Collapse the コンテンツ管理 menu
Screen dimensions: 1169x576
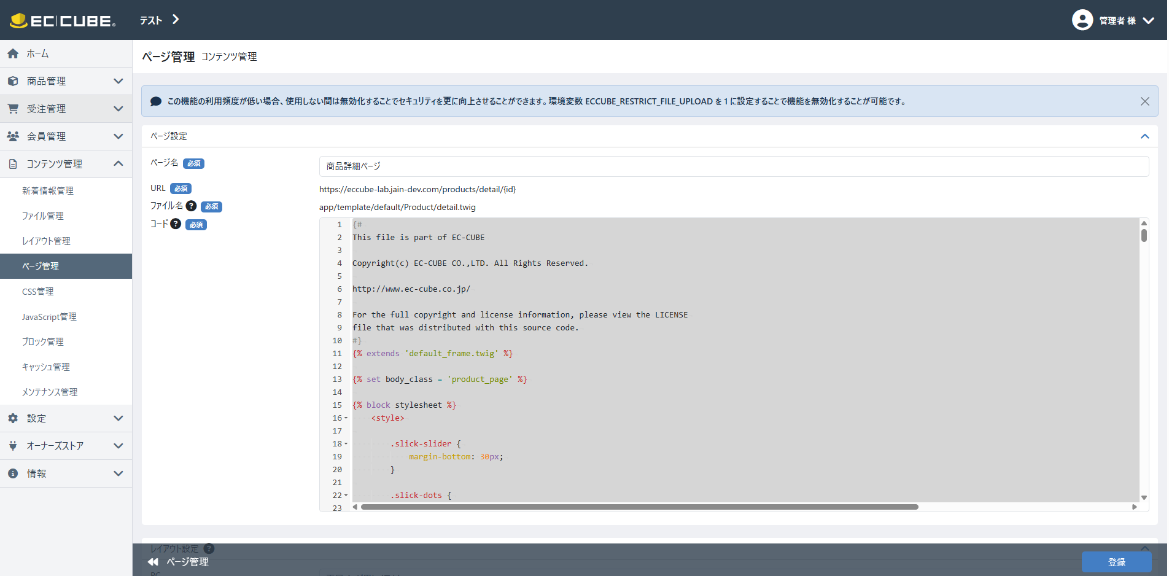click(118, 164)
